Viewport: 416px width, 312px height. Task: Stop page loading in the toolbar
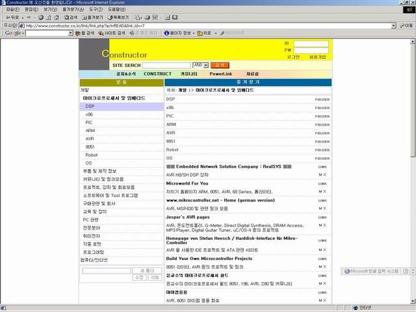(x=40, y=18)
